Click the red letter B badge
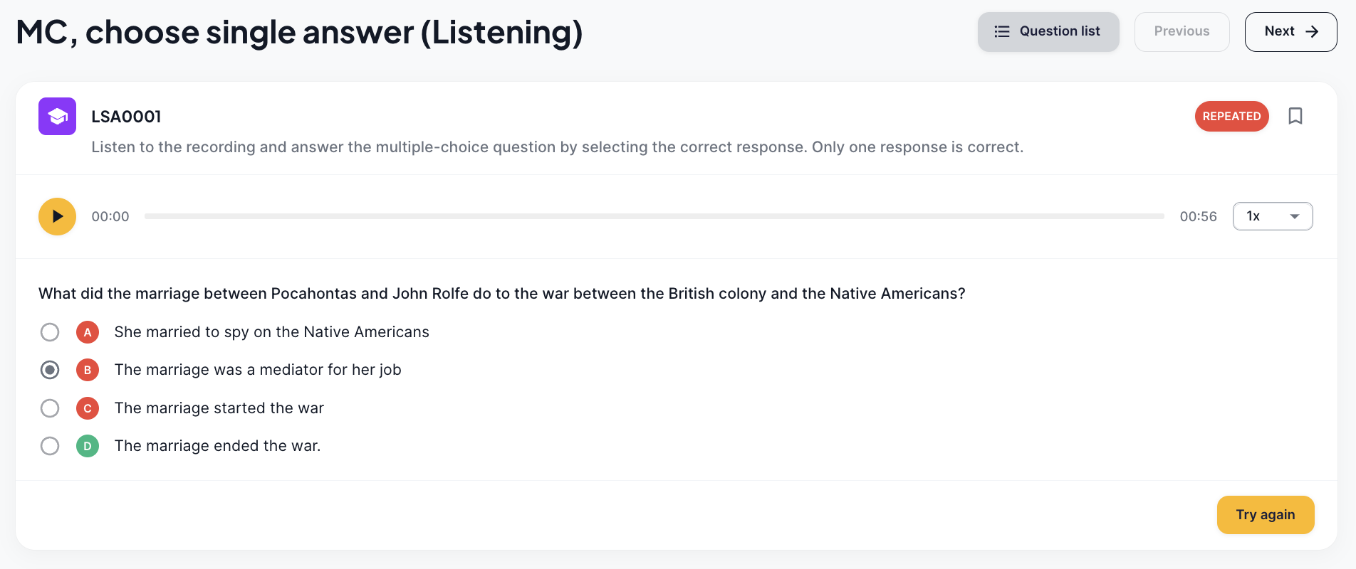The height and width of the screenshot is (569, 1356). pyautogui.click(x=88, y=370)
